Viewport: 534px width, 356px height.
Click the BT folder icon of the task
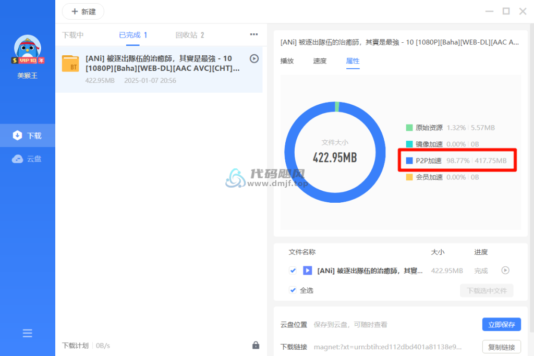click(x=70, y=64)
